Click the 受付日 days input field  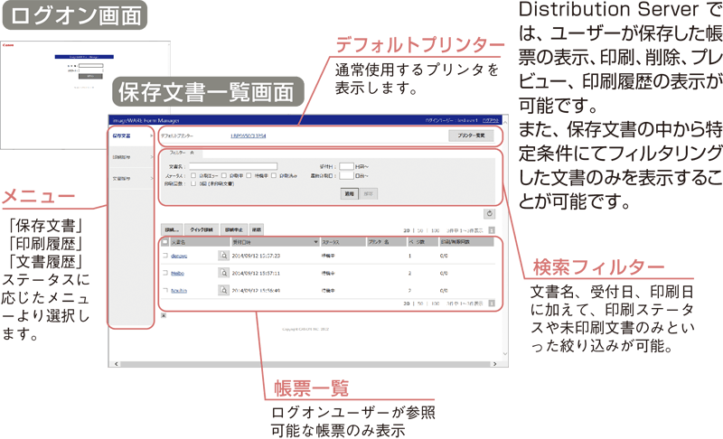click(346, 166)
